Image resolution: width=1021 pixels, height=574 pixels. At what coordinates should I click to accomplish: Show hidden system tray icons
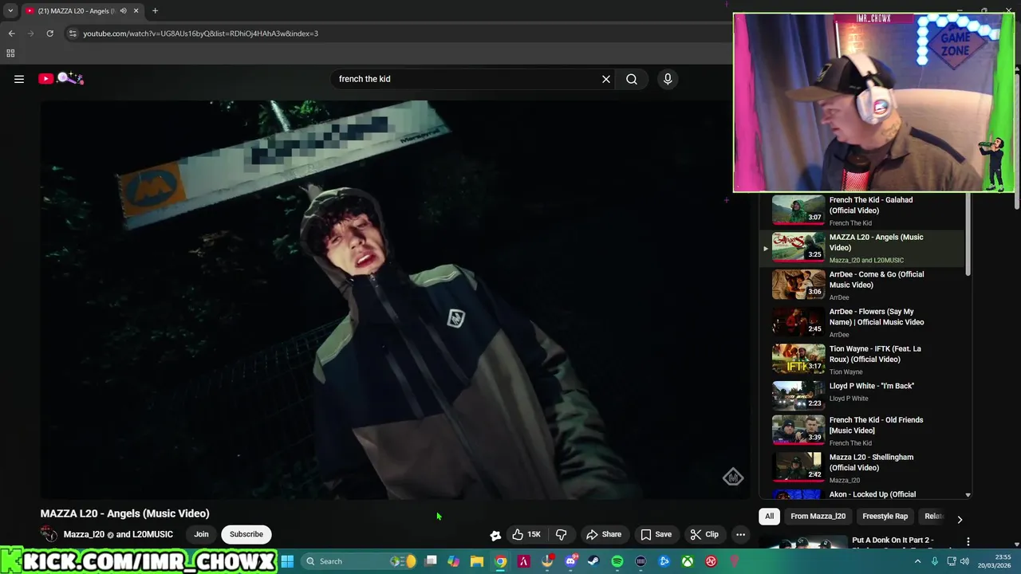pyautogui.click(x=917, y=561)
